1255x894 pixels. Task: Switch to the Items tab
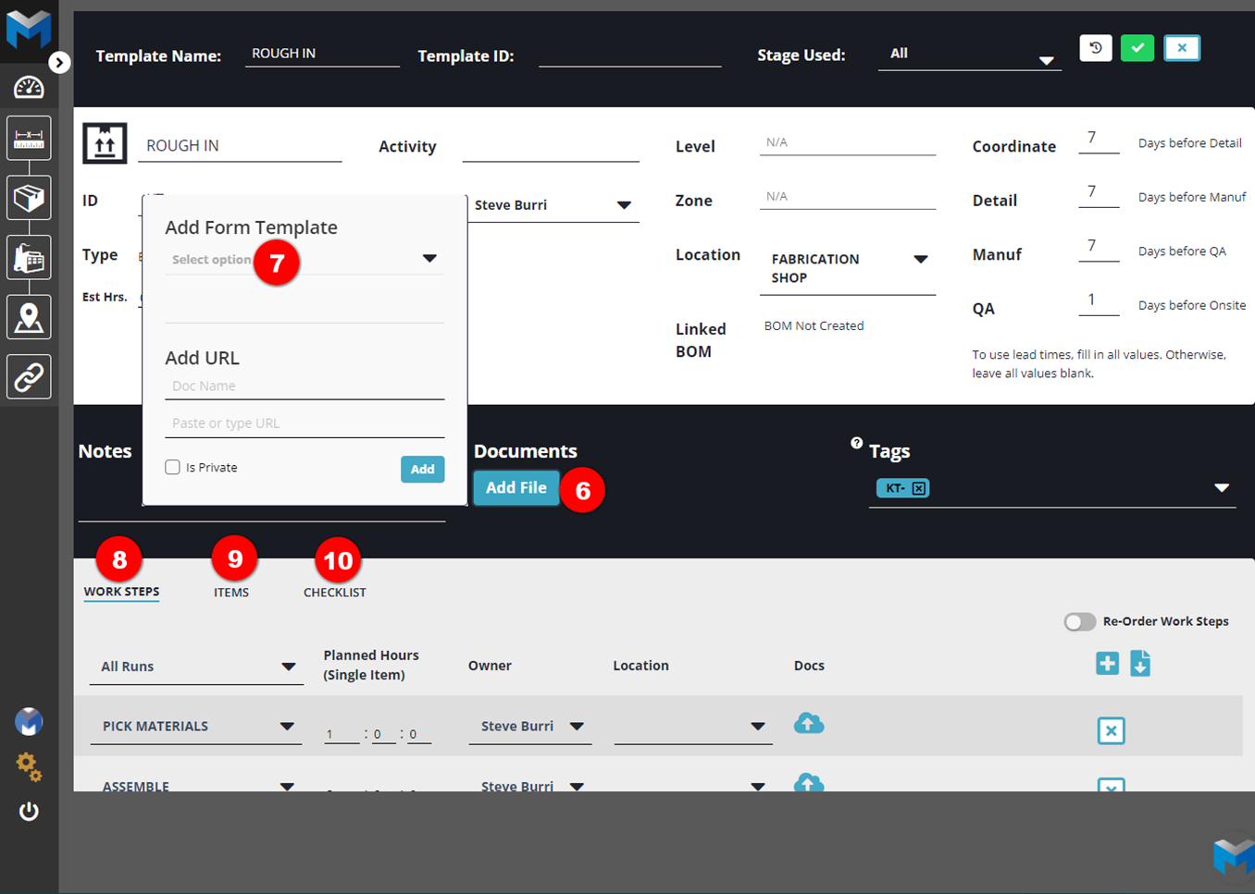[x=231, y=592]
